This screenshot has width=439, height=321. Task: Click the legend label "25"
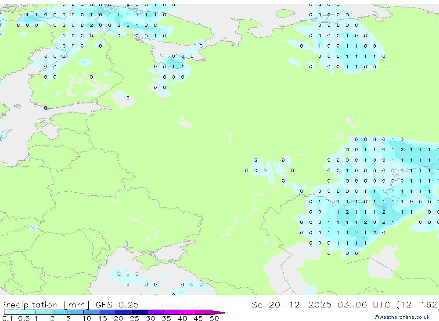click(x=134, y=318)
